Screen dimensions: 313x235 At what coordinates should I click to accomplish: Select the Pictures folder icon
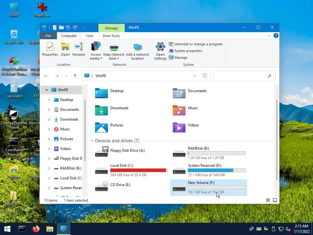[x=101, y=128]
